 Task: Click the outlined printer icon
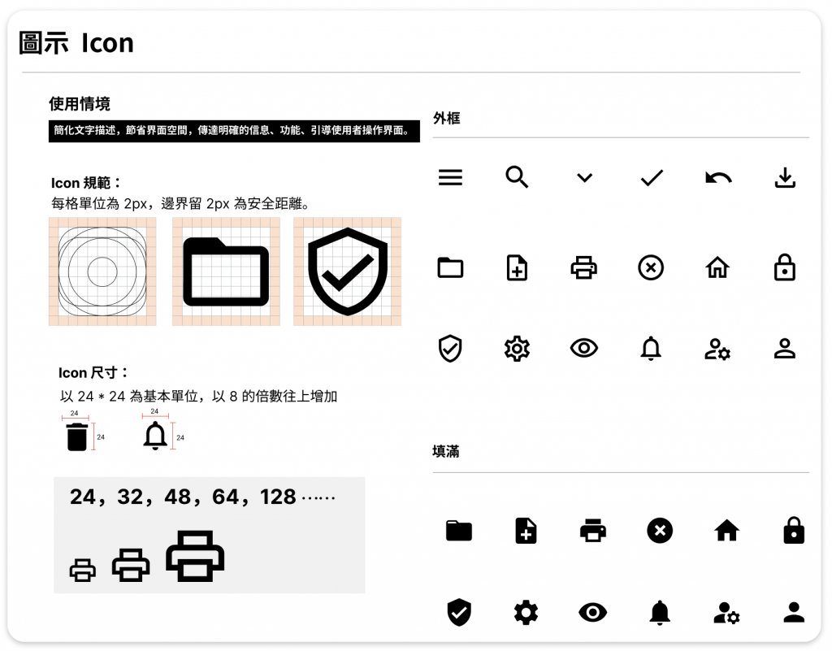coord(583,267)
